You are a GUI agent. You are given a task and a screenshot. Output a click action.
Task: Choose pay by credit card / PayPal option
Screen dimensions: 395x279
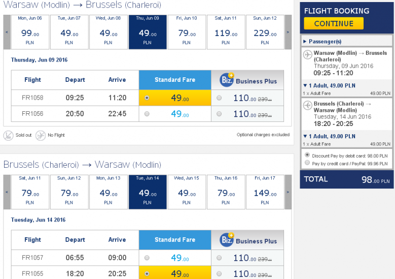(307, 163)
